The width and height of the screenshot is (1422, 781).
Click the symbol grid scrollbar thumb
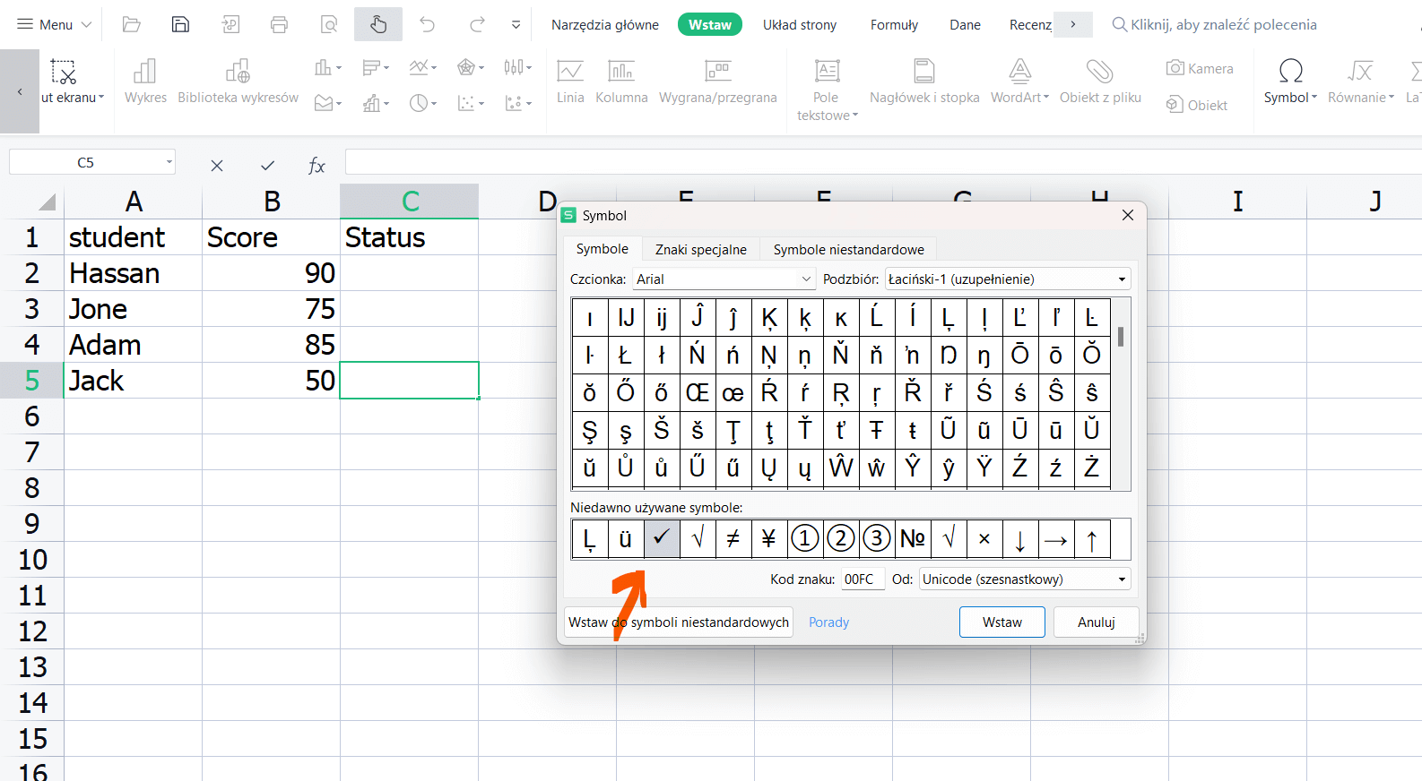(1121, 337)
